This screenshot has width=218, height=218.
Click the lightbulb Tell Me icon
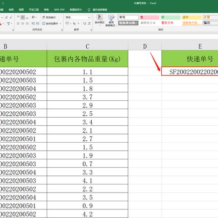[x=89, y=10]
